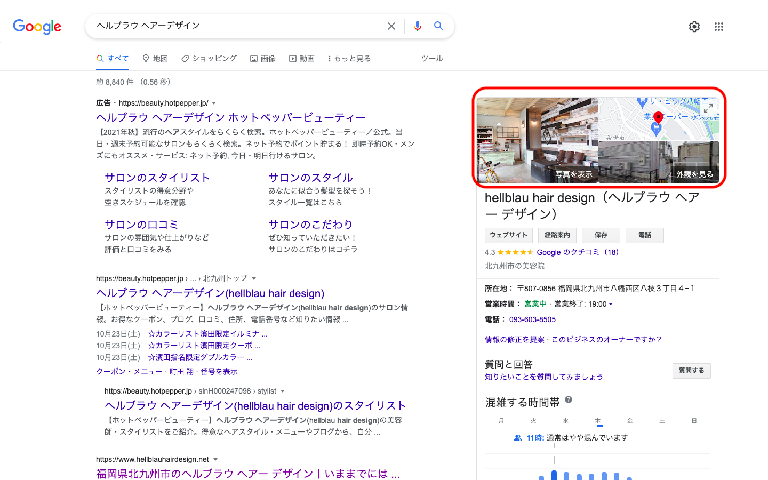
Task: Open the サロンのスタイル sitelink
Action: (x=310, y=178)
